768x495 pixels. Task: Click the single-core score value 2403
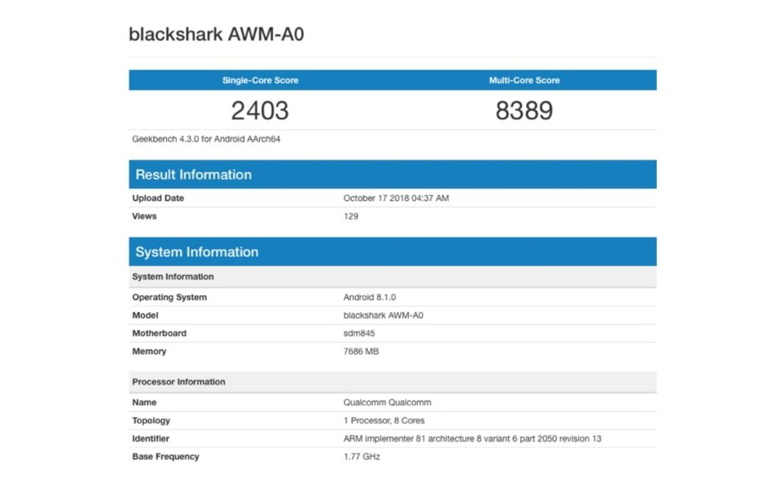pyautogui.click(x=260, y=110)
